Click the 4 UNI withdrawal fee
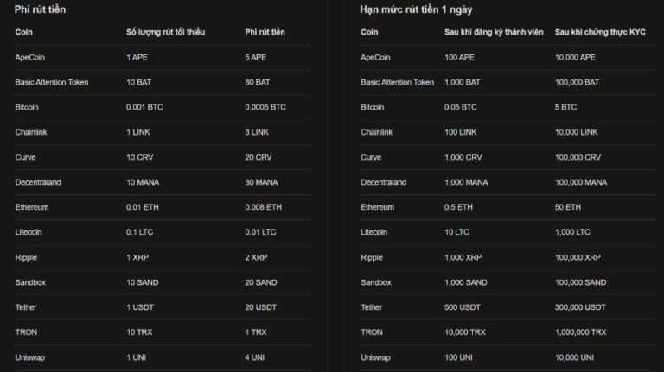The height and width of the screenshot is (372, 664). (256, 357)
